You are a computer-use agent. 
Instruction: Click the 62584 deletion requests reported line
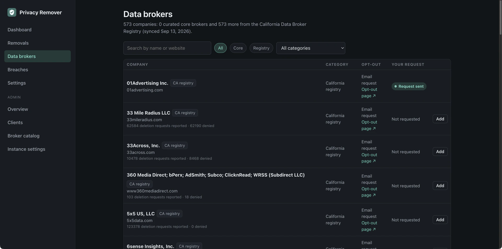point(170,126)
